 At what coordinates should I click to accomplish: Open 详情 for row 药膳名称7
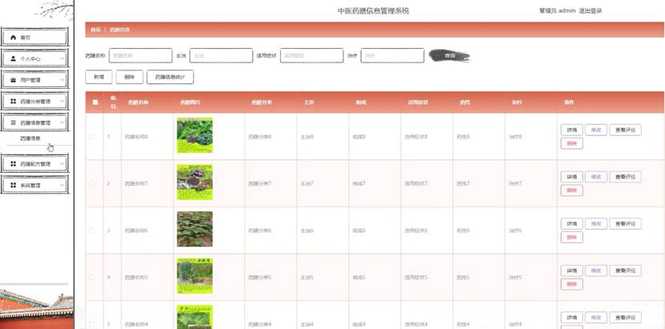[572, 177]
